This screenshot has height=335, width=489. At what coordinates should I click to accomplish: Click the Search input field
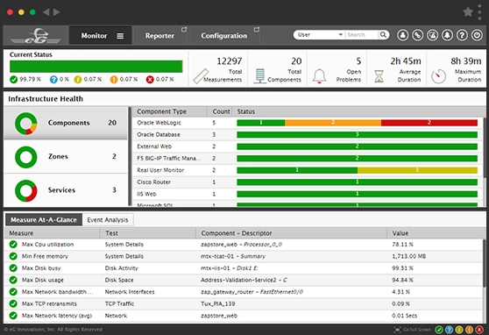coord(362,35)
